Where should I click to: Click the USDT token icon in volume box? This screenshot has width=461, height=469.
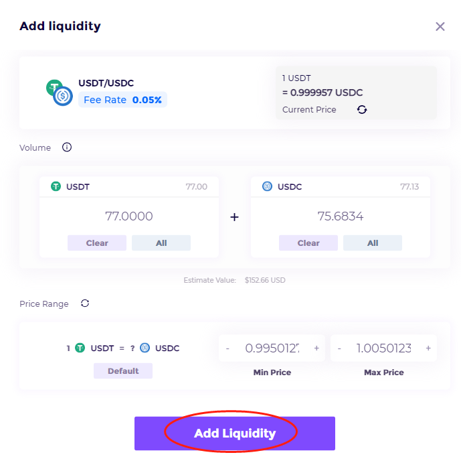[56, 187]
